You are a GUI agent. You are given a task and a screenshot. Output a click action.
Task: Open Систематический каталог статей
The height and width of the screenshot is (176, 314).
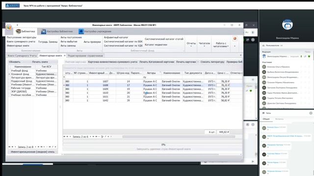coord(164,39)
